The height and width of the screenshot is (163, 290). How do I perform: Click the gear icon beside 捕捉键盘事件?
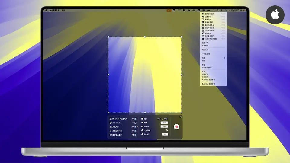133,135
